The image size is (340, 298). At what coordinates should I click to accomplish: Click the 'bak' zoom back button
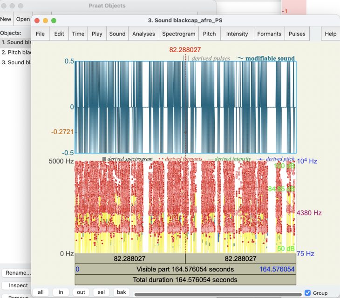pos(121,292)
